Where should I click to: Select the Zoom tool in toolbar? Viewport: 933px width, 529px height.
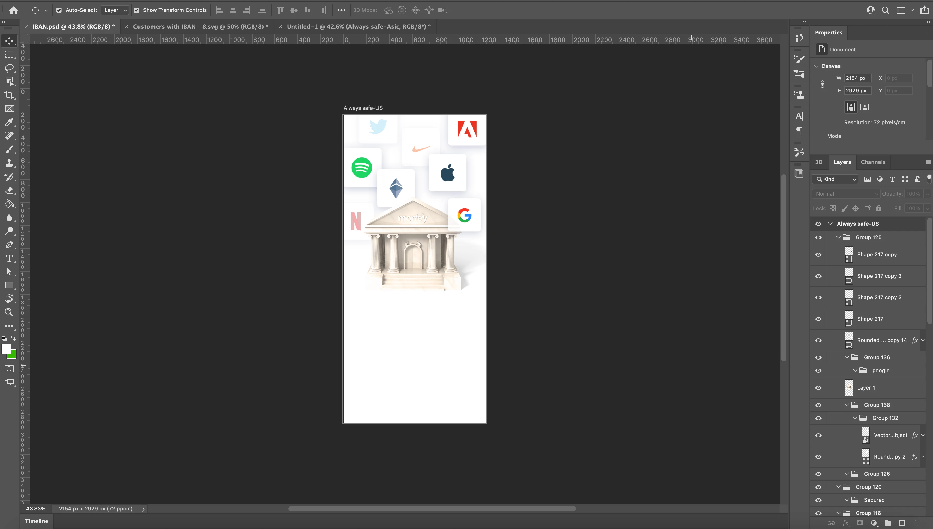(9, 313)
